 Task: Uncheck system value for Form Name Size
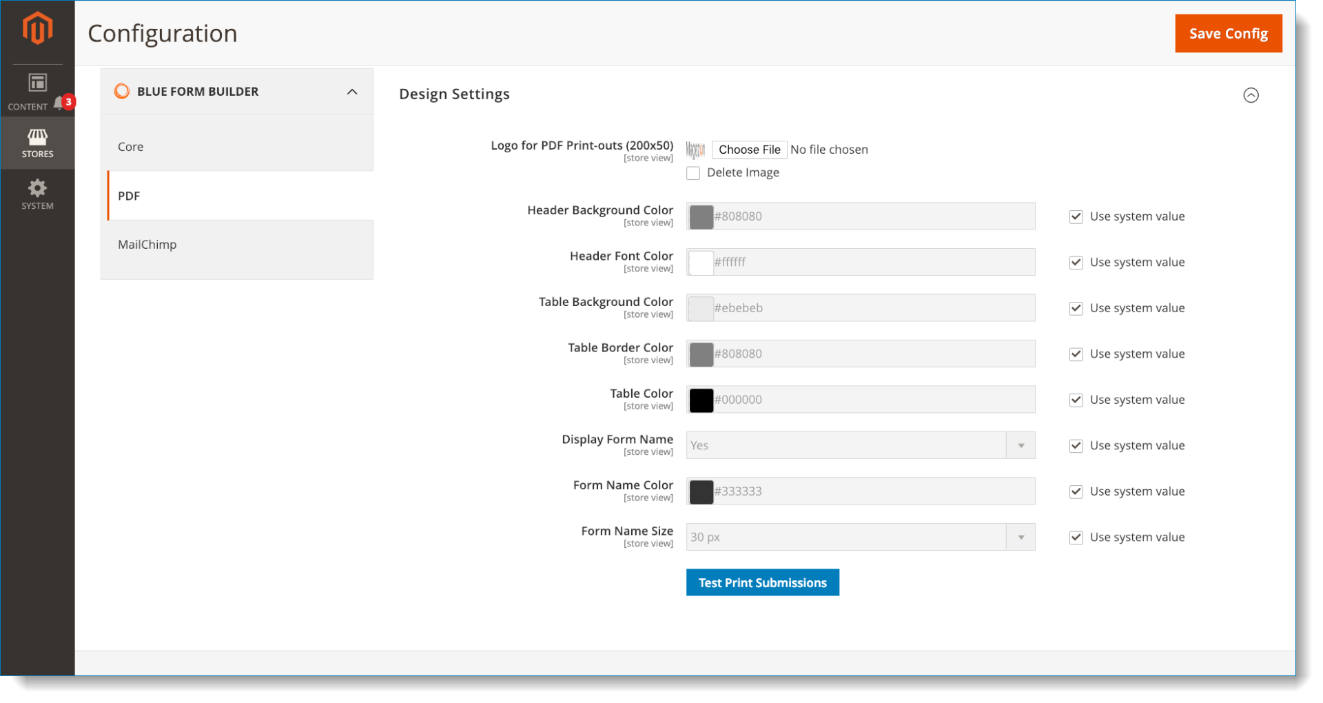click(x=1076, y=538)
